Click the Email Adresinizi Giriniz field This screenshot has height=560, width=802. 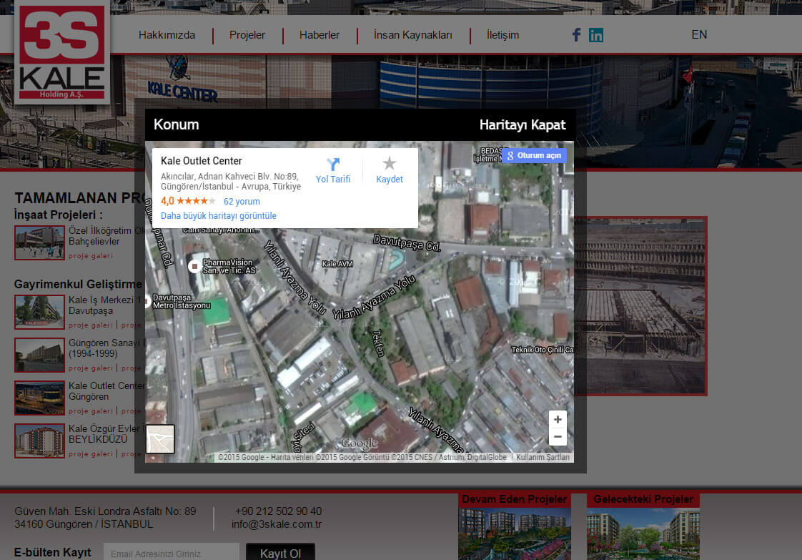[x=172, y=553]
